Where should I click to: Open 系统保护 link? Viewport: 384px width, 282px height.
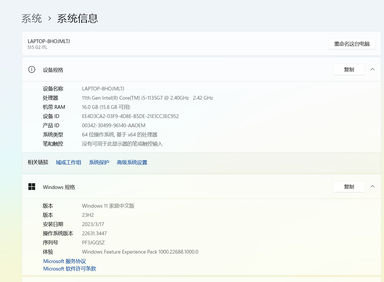pyautogui.click(x=99, y=163)
